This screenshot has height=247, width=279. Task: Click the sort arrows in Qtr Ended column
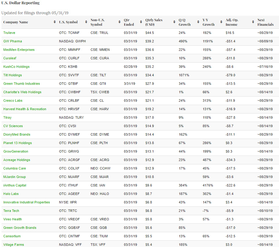(141, 22)
